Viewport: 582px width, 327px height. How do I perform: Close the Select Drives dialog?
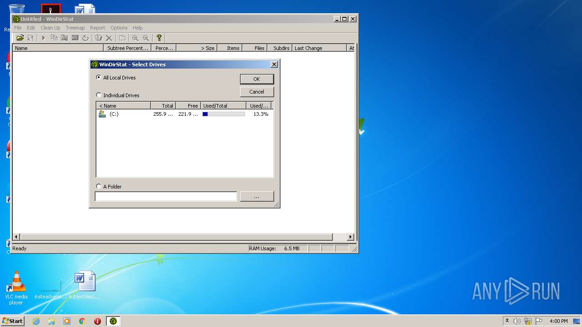[x=274, y=64]
